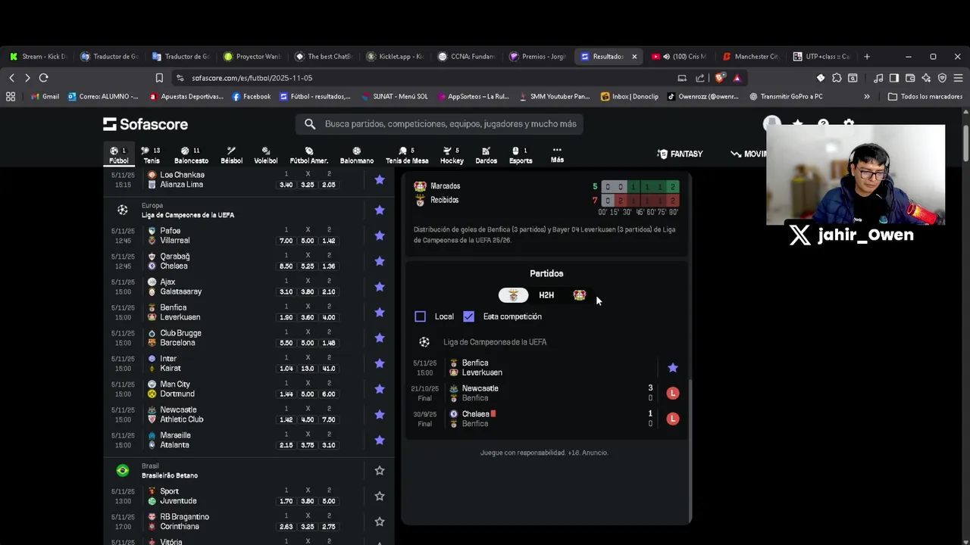Screen dimensions: 970x545
Task: Toggle favorite star for Pafos vs Villarreal
Action: (x=380, y=235)
